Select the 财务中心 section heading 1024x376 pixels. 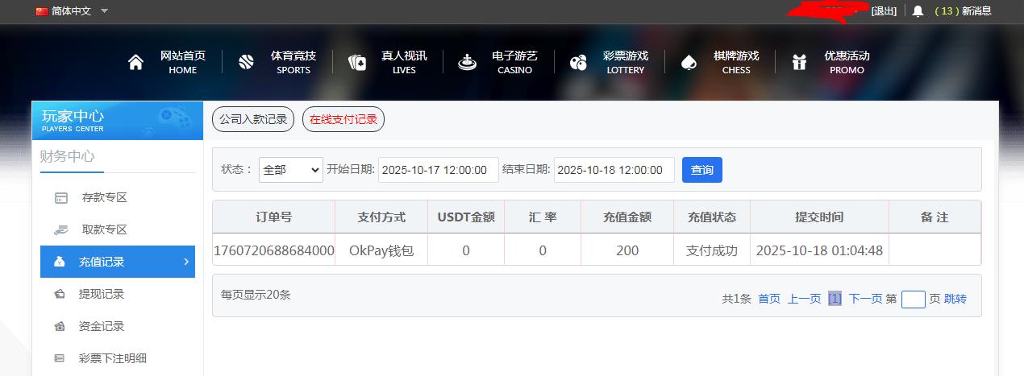(68, 156)
